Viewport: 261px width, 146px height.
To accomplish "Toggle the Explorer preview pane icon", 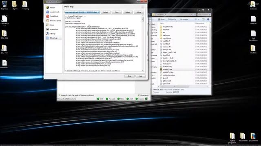I will click(x=203, y=19).
